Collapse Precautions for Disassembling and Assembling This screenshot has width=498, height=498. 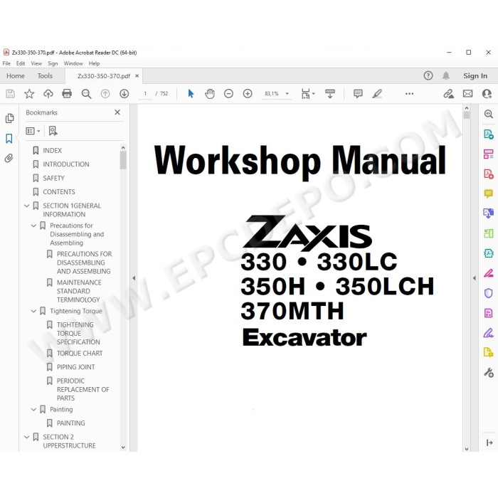[33, 226]
